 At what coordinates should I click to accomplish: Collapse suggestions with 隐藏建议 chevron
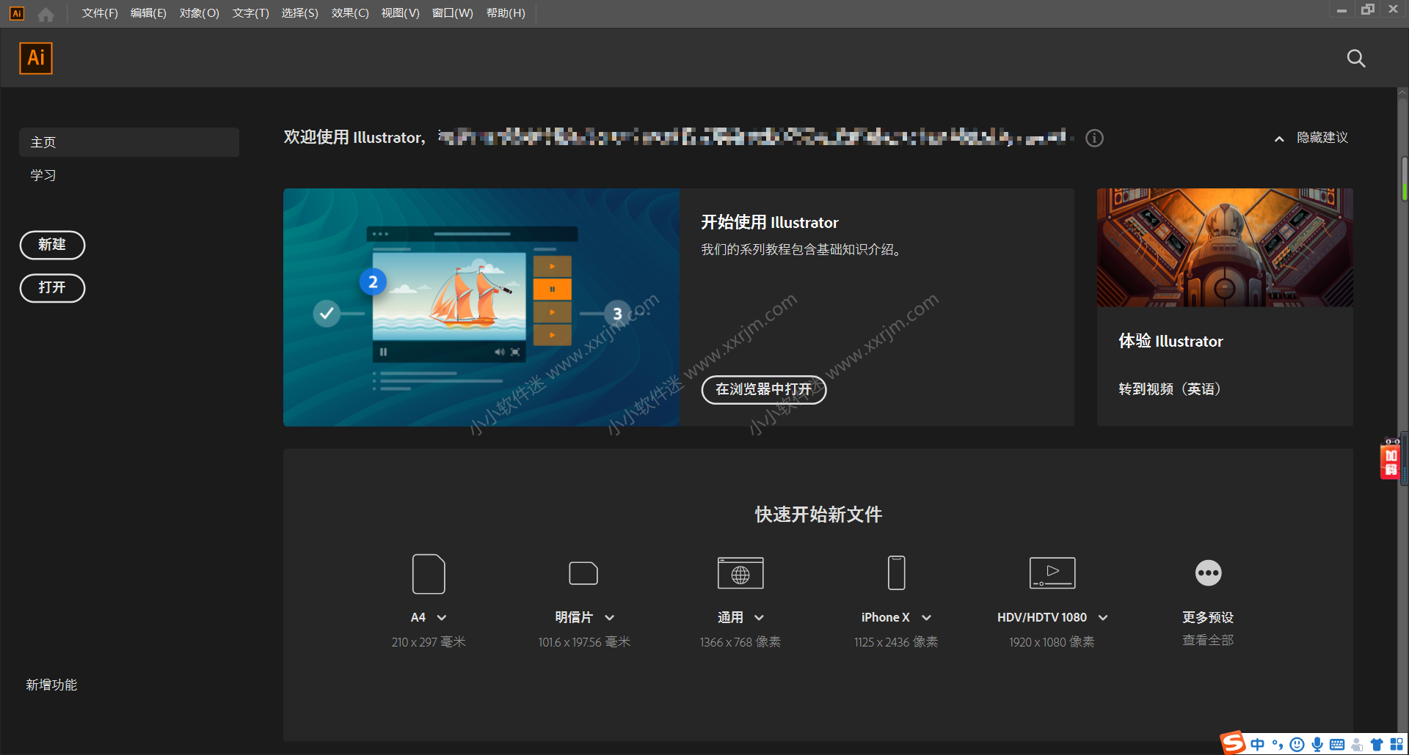coord(1279,139)
